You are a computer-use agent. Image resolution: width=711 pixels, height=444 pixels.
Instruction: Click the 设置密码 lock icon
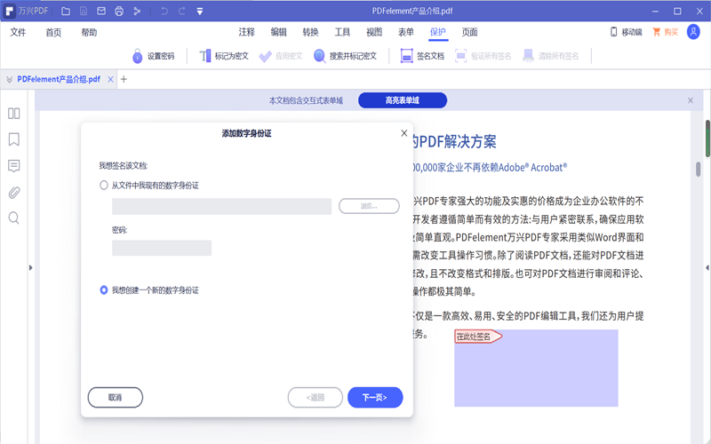(137, 56)
